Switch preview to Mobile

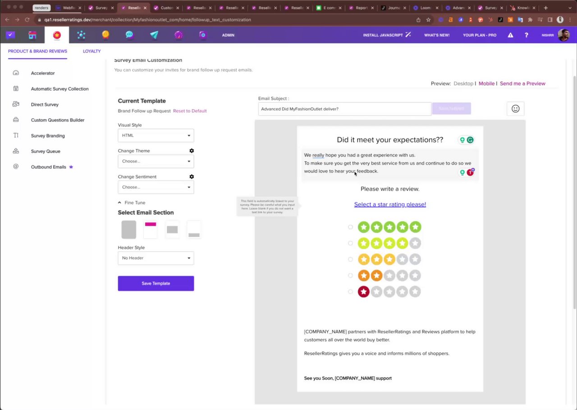coord(486,83)
